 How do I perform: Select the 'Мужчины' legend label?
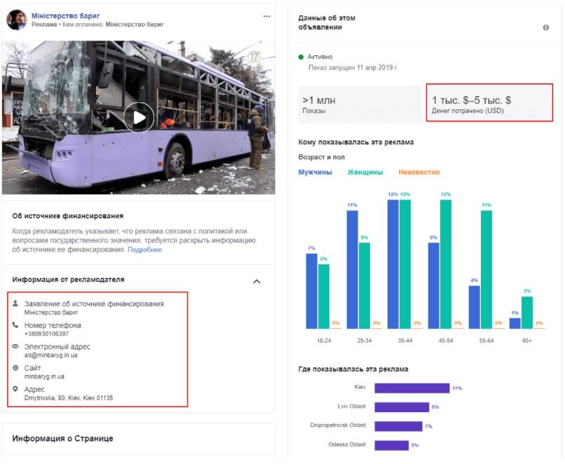click(315, 172)
